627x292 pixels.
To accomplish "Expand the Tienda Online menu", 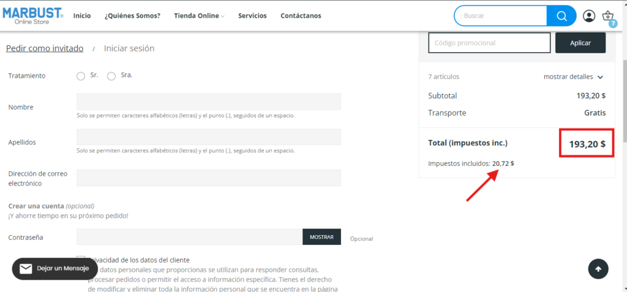I will click(199, 16).
